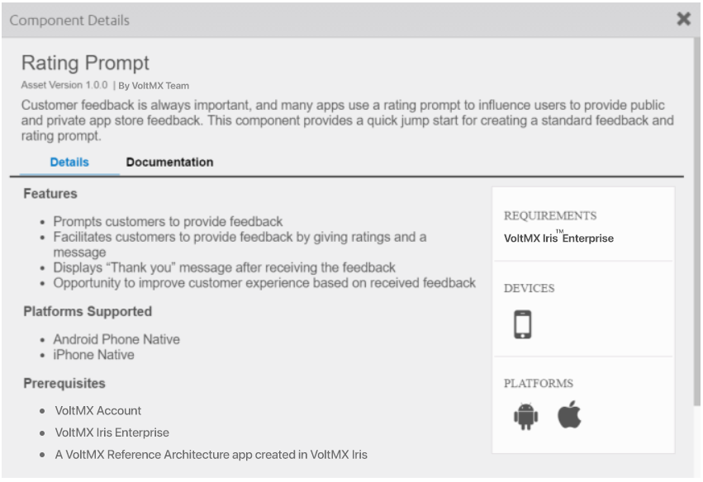Click the mobile phone device icon
The width and height of the screenshot is (703, 482).
click(522, 324)
